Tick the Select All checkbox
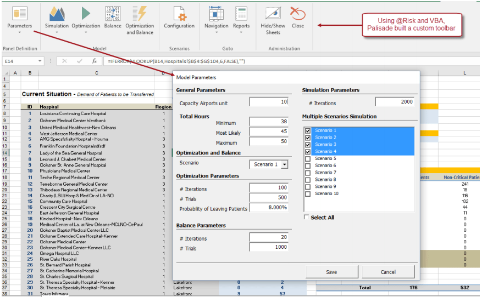Viewport: 482px width, 297px height. 306,218
